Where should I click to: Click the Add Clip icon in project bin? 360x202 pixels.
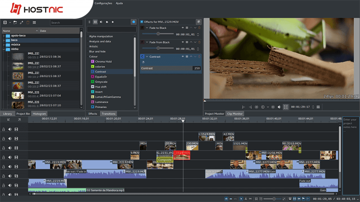pos(5,22)
